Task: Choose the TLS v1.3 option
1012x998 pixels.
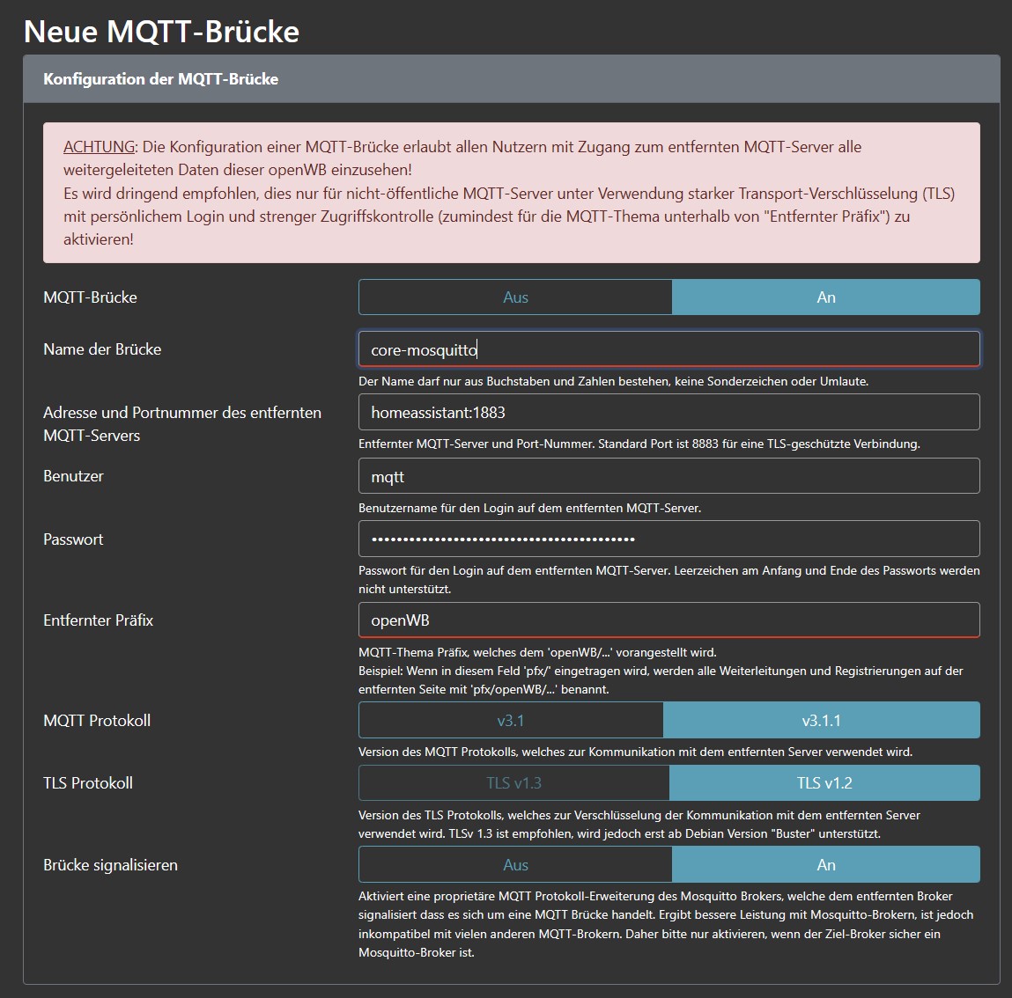Action: 514,783
